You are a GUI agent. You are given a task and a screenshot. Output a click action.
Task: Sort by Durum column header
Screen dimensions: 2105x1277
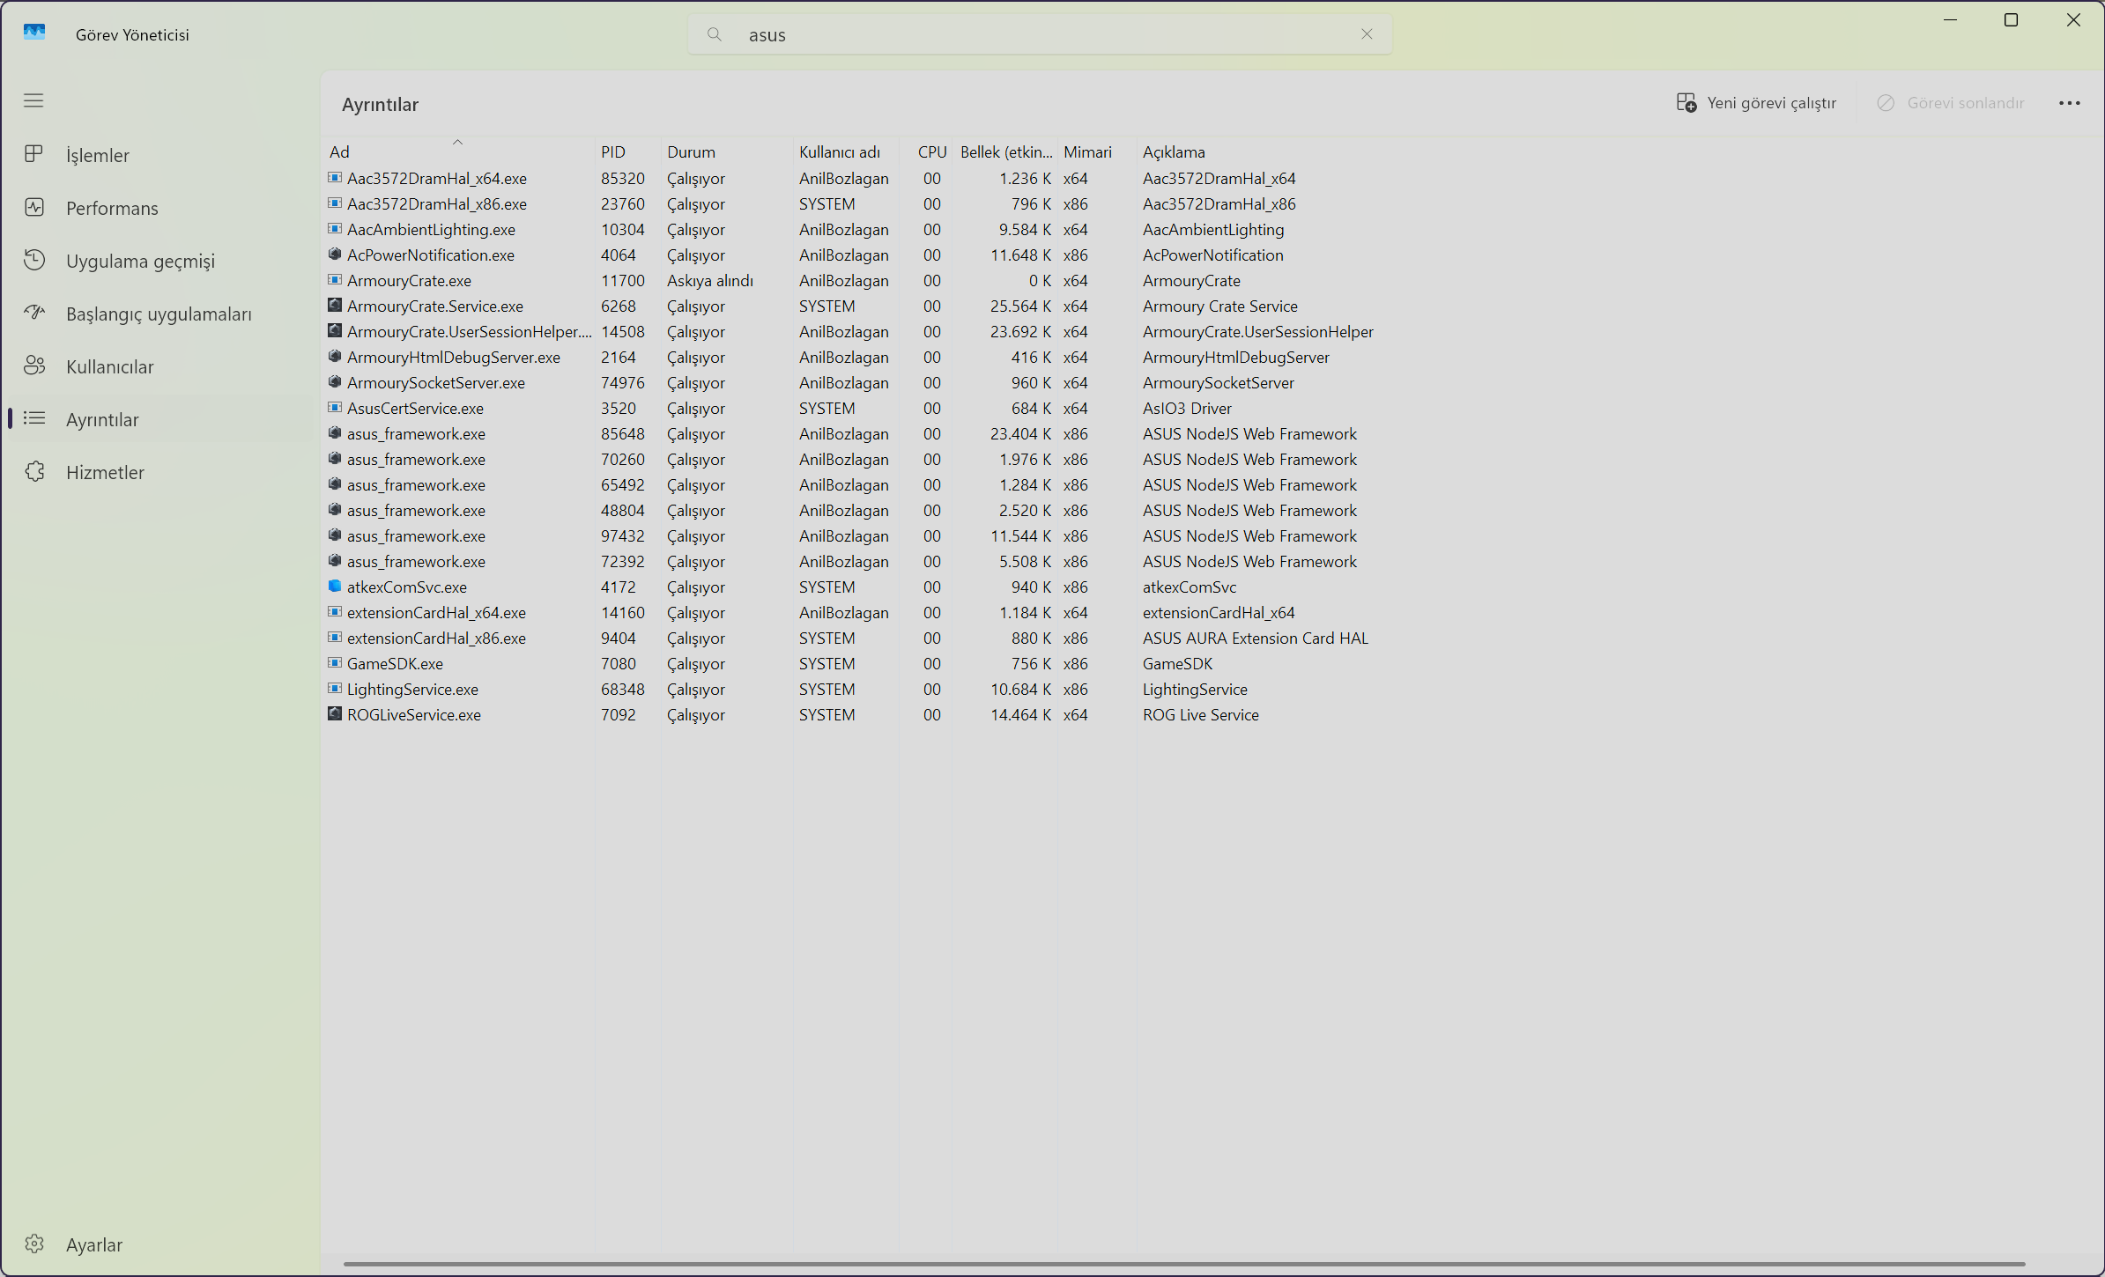726,151
